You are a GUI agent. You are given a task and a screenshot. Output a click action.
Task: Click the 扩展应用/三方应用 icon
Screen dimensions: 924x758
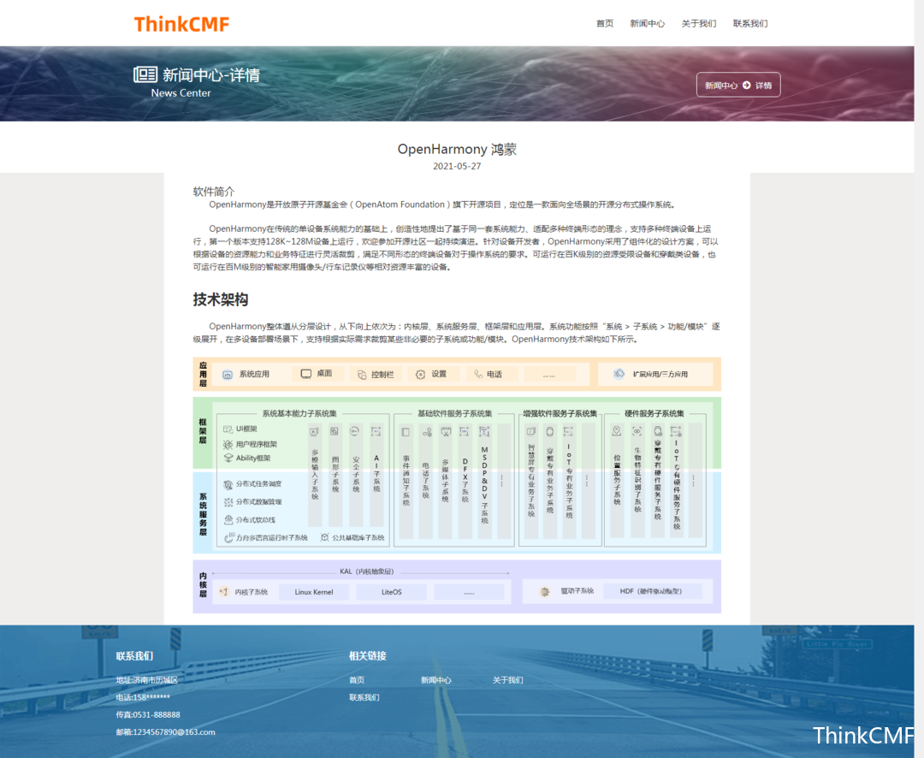point(619,374)
